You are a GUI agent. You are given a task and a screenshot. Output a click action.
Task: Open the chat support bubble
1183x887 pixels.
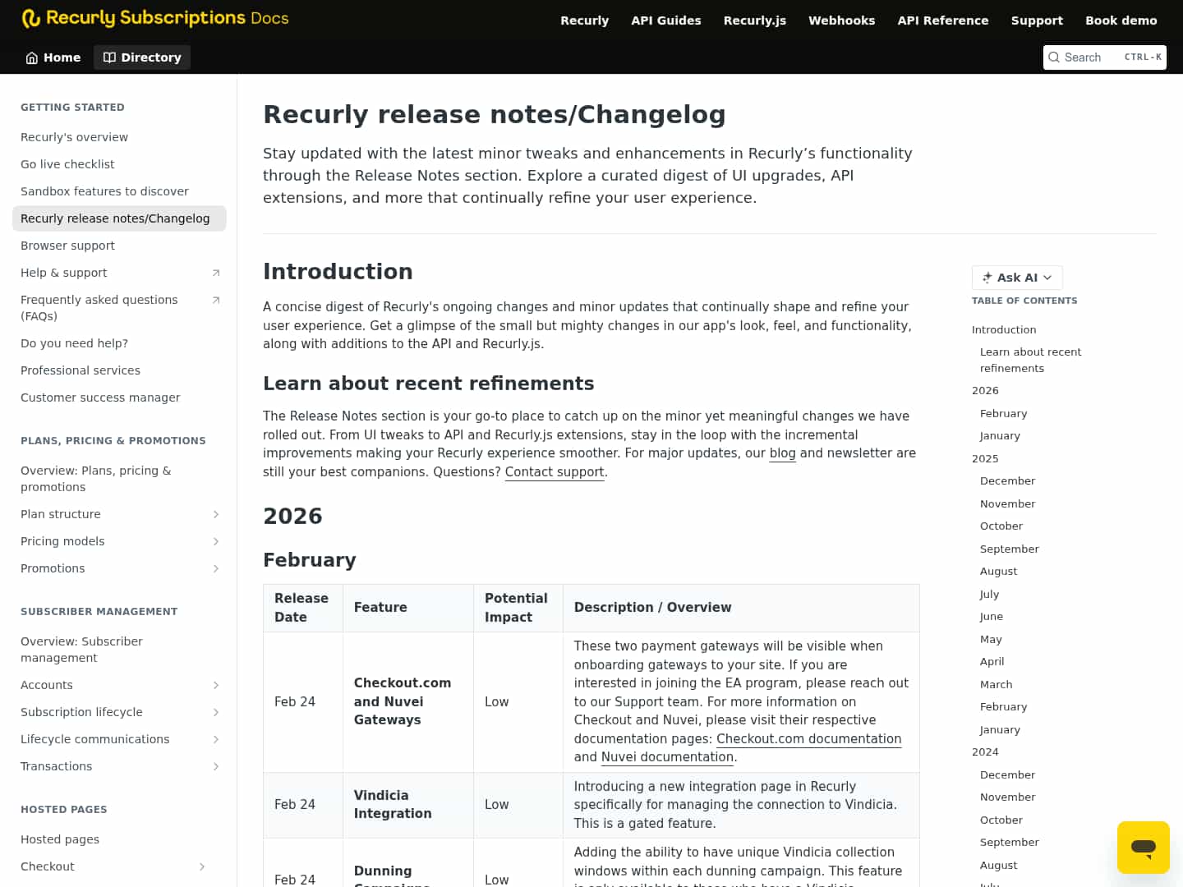click(1143, 847)
